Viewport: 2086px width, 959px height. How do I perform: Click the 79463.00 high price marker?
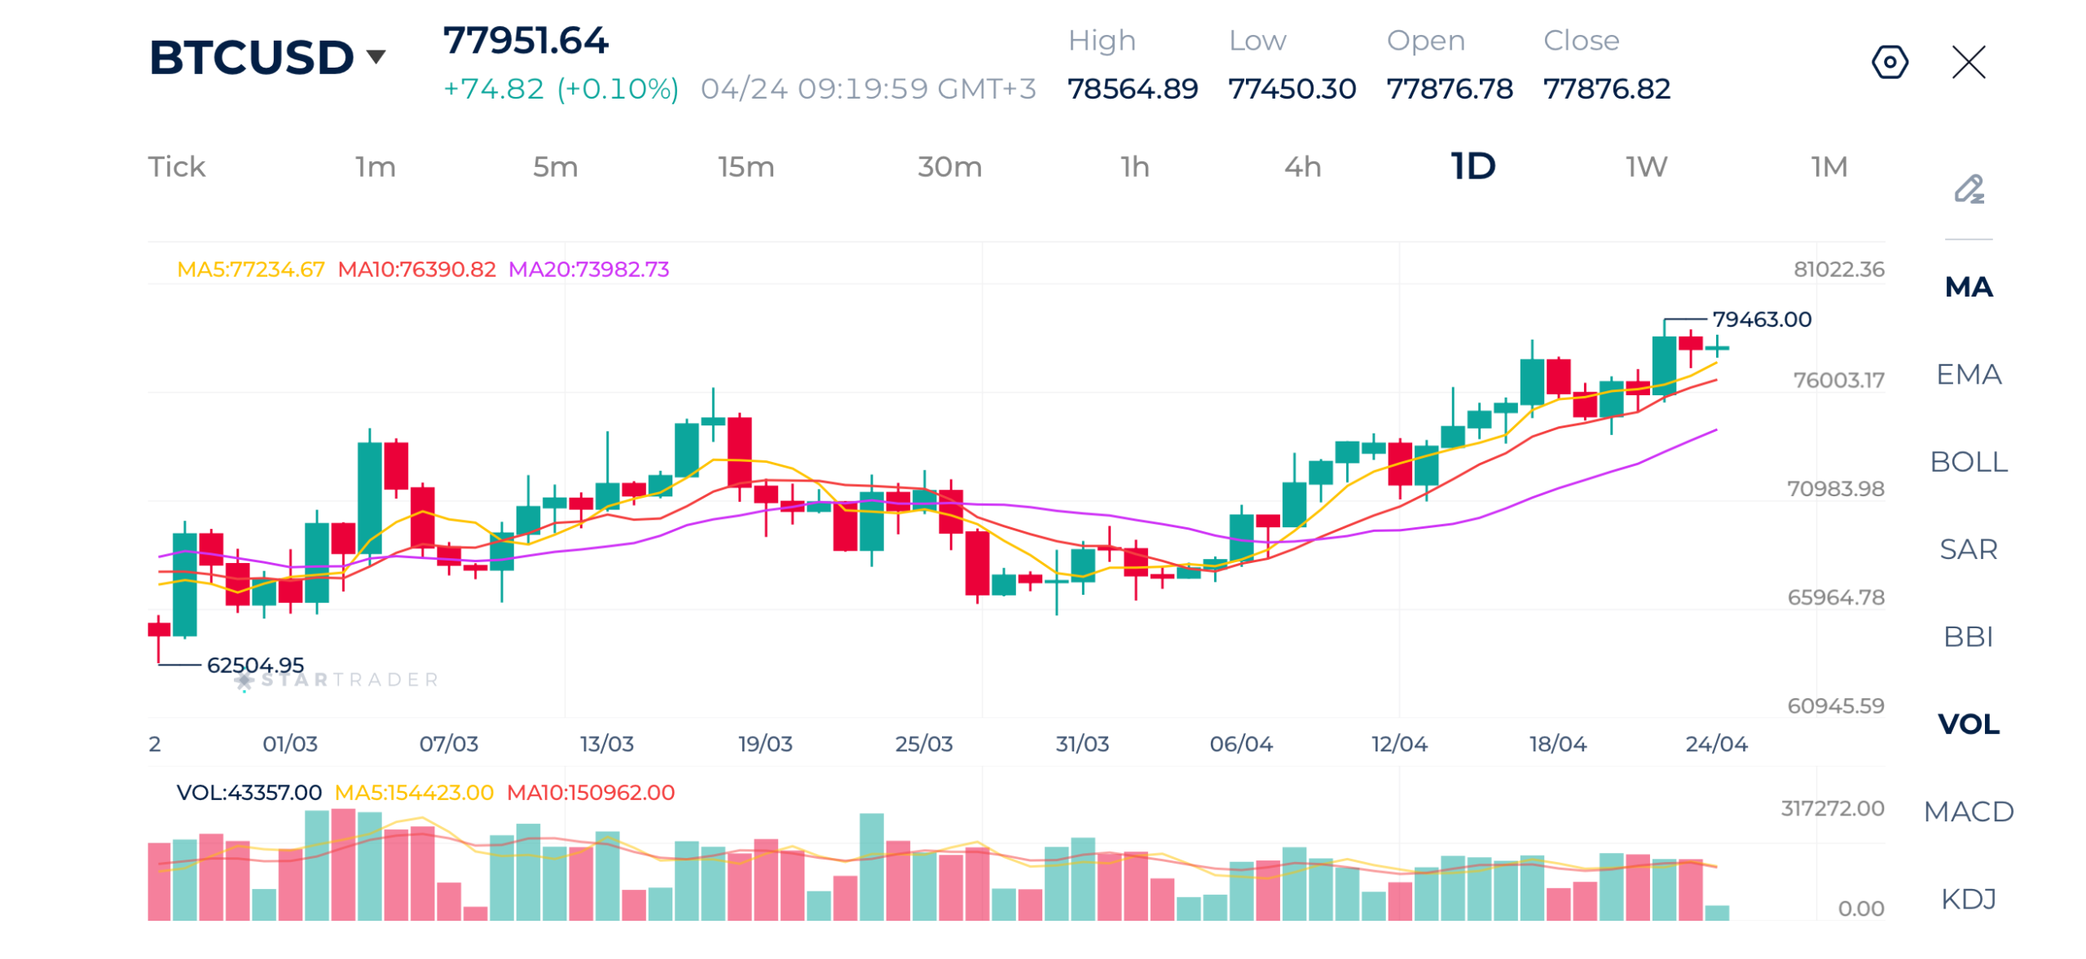[1760, 318]
